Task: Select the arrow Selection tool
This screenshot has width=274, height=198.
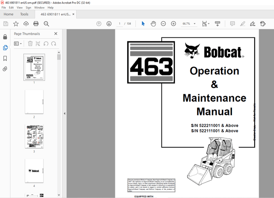Action: click(143, 24)
